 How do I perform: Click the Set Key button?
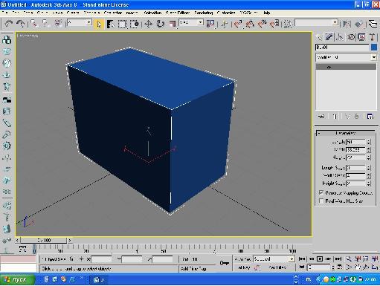(242, 267)
